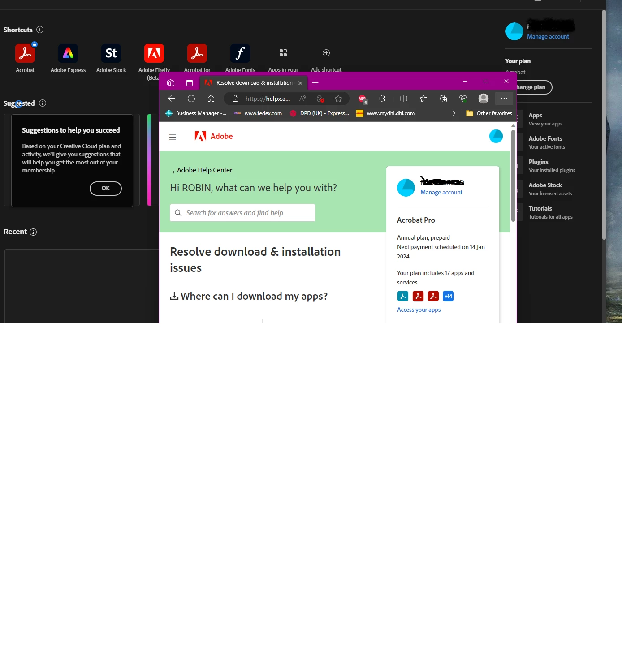Click the Add shortcut plus icon
Image resolution: width=622 pixels, height=663 pixels.
point(326,53)
